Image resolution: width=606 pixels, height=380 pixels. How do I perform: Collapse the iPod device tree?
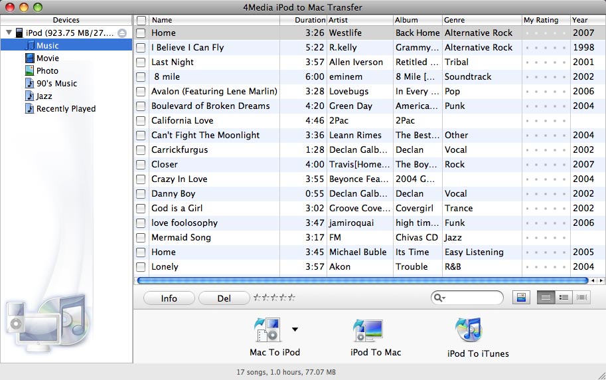click(x=9, y=33)
